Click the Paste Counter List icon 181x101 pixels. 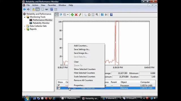[89, 15]
